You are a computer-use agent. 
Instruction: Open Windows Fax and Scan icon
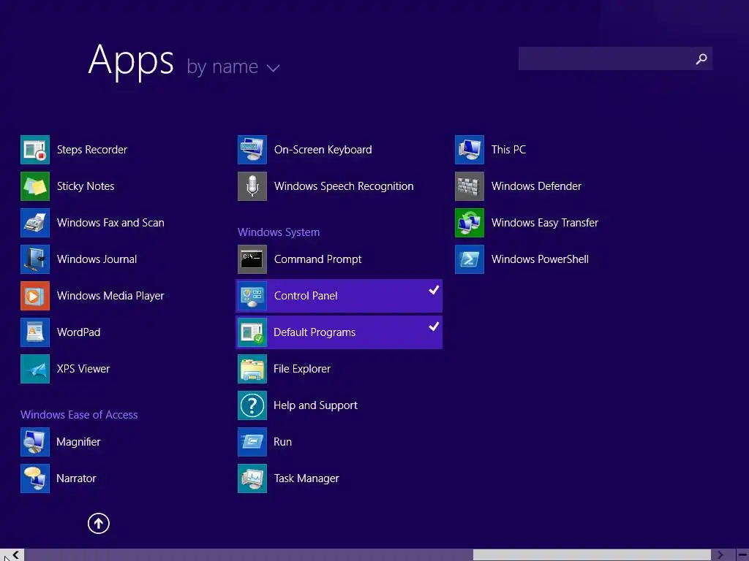(35, 223)
